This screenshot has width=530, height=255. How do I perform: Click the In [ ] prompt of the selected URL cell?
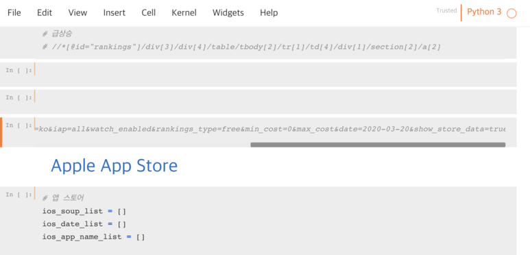[x=19, y=125]
